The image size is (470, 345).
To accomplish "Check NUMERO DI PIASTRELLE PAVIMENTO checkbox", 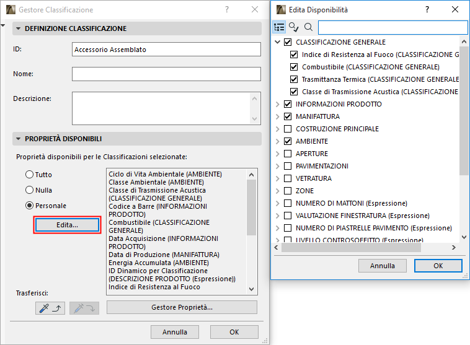I will pyautogui.click(x=288, y=228).
